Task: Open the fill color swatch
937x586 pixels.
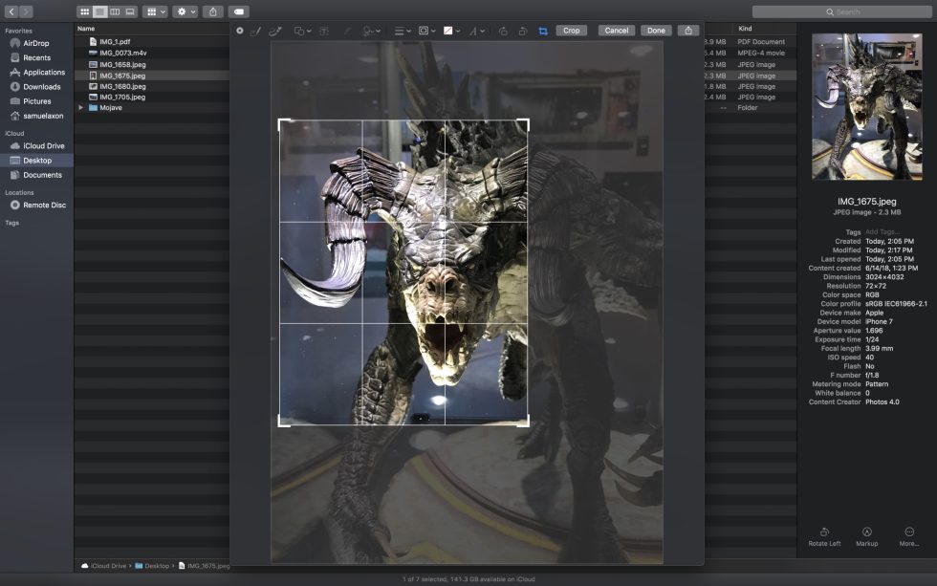Action: tap(449, 31)
